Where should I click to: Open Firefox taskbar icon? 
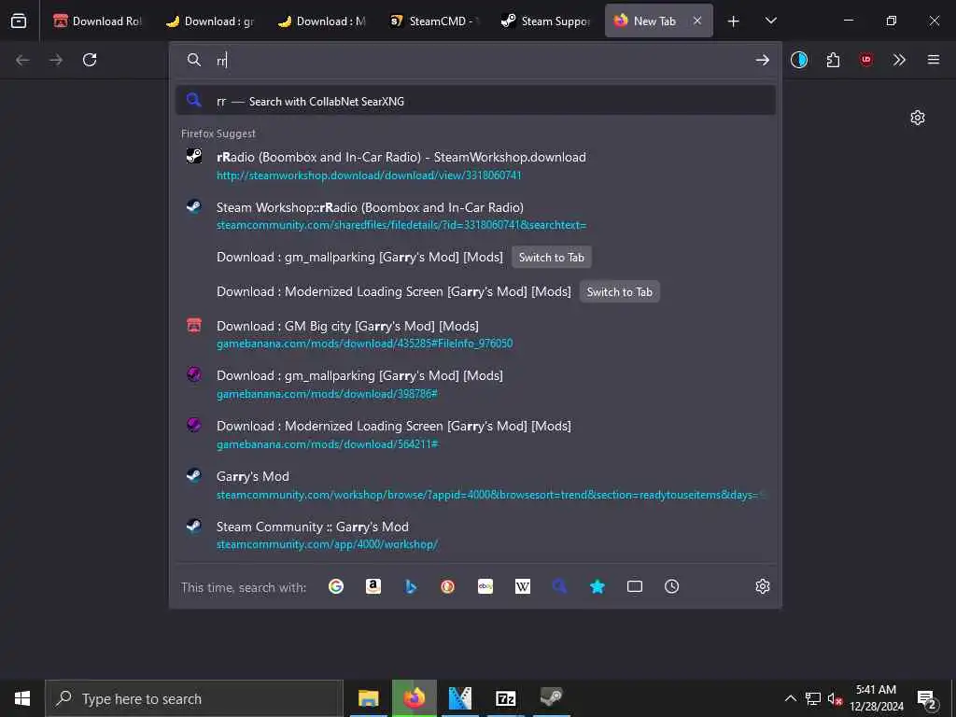(414, 698)
